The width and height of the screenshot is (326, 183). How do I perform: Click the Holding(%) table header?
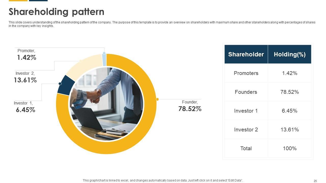(x=290, y=54)
